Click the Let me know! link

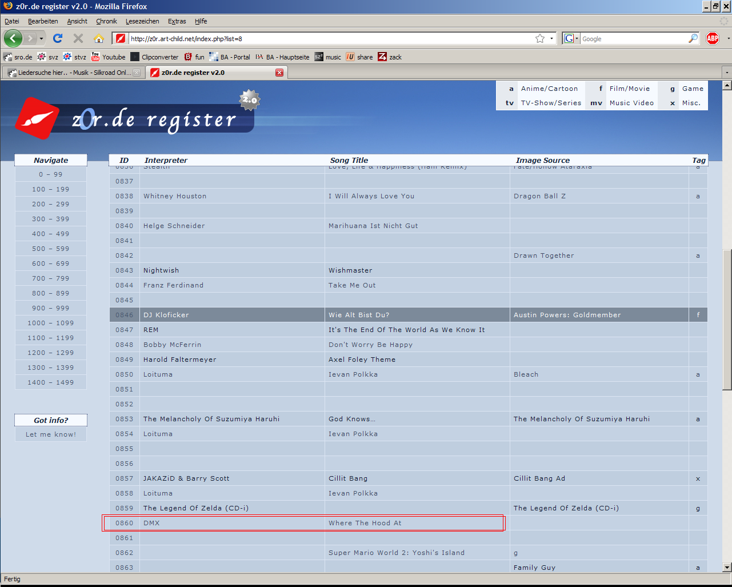point(51,434)
